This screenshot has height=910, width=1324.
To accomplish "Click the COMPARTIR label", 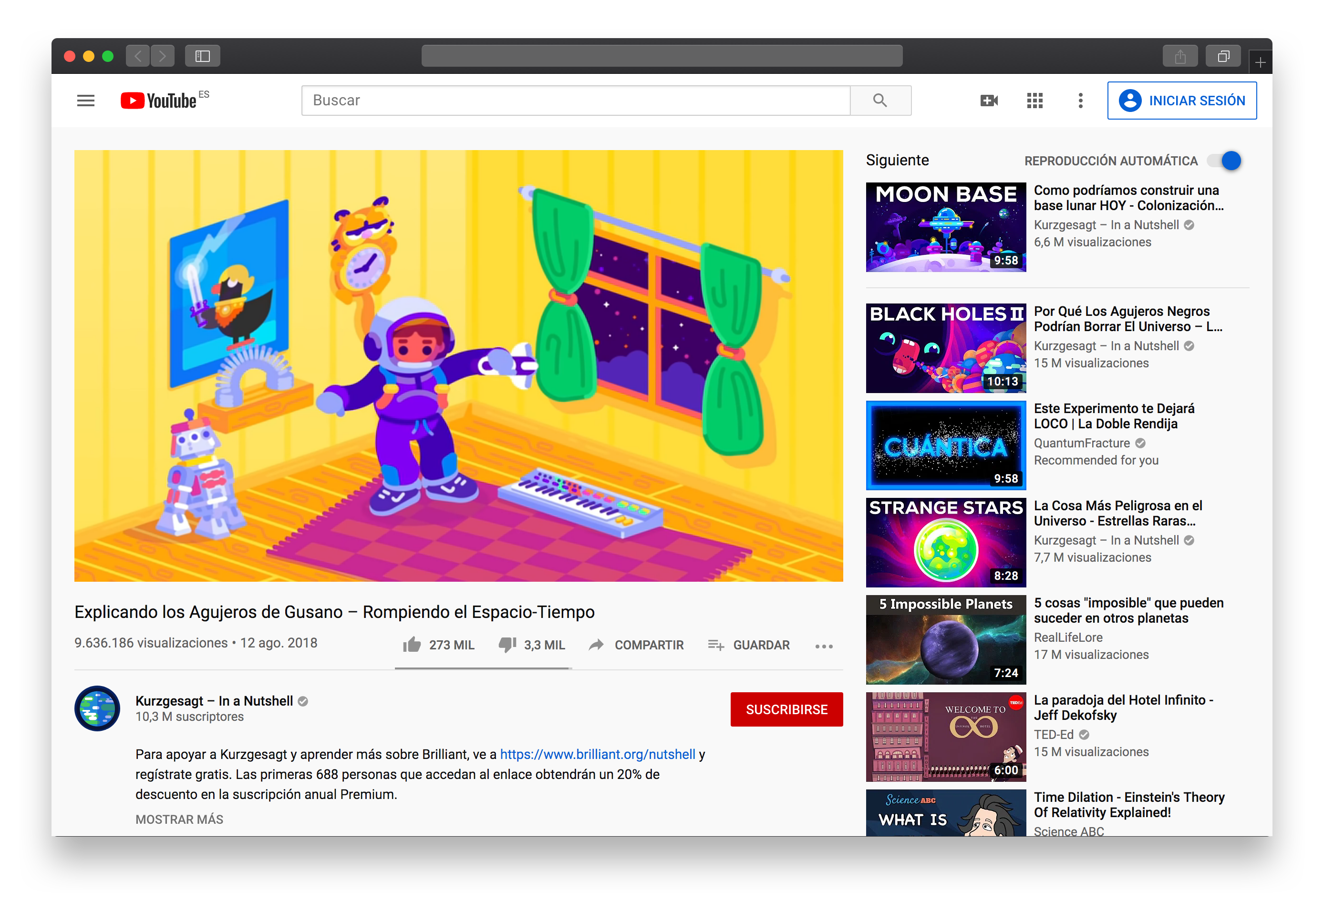I will click(x=649, y=645).
